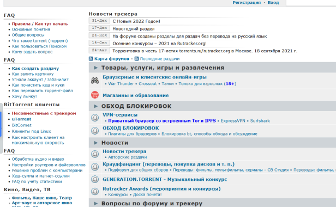This screenshot has width=336, height=207.
Task: Open Как создать раздачу link
Action: 35,69
